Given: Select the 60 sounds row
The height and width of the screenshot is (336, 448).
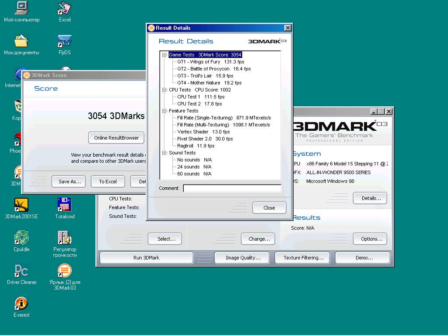Looking at the screenshot, I should pyautogui.click(x=194, y=174).
